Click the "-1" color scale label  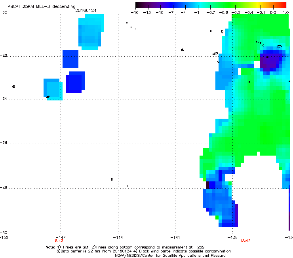tap(196, 13)
